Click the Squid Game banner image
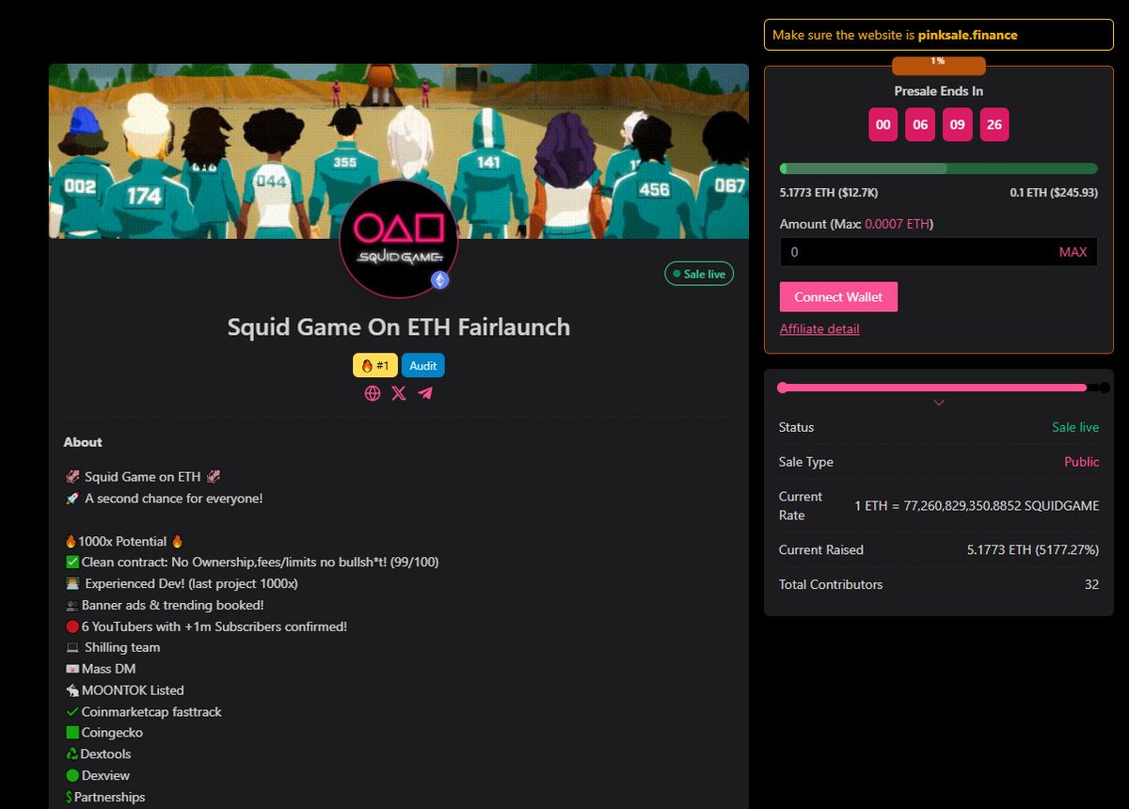1129x809 pixels. tap(399, 151)
